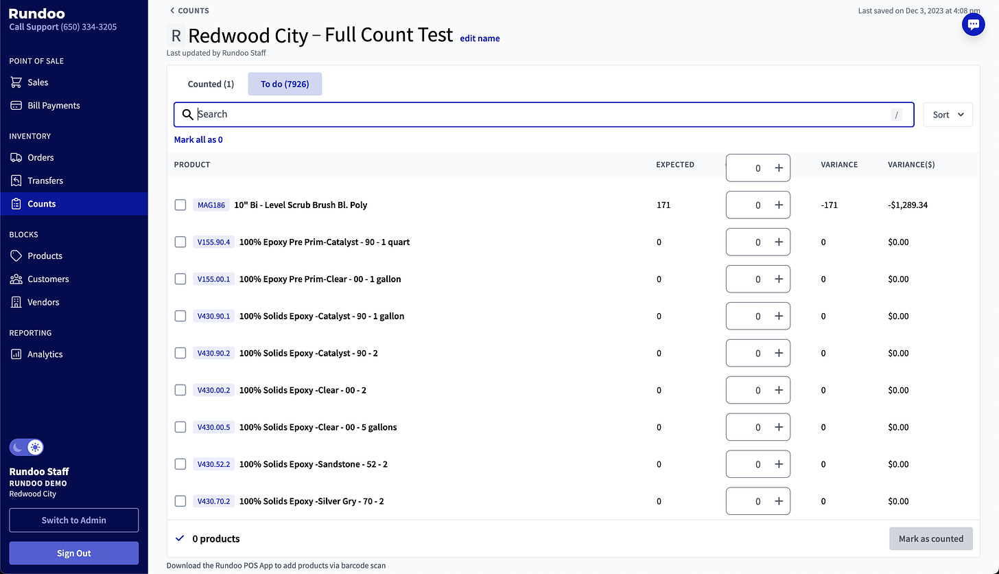Go back to Counts breadcrumb
The image size is (999, 574).
pyautogui.click(x=189, y=10)
